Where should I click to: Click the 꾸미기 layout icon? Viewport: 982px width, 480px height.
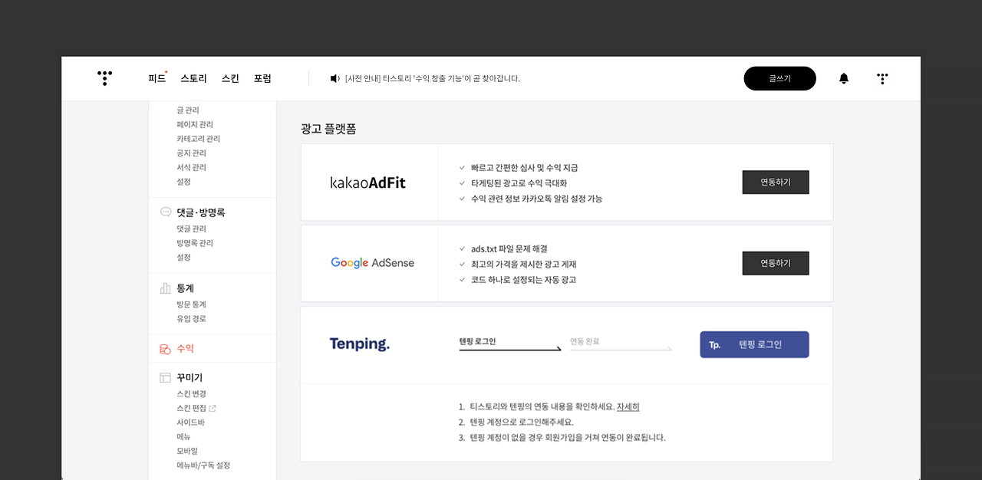[165, 378]
